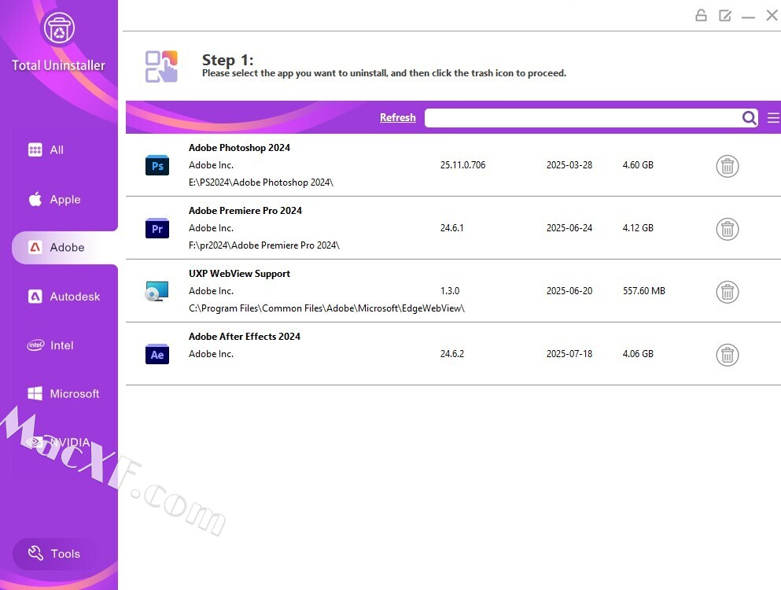The height and width of the screenshot is (590, 781).
Task: Click the search magnifier icon
Action: 749,118
